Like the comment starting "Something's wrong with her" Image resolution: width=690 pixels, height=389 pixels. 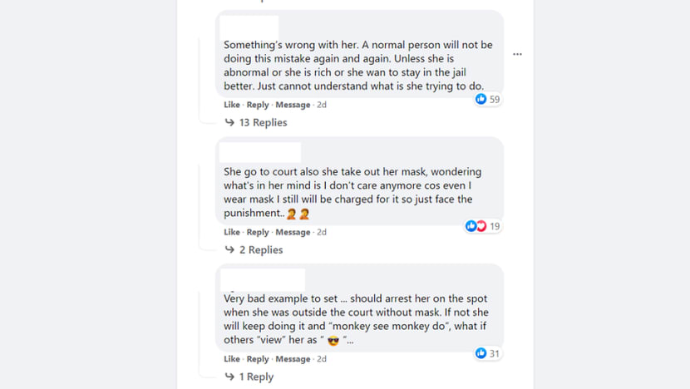click(x=231, y=105)
